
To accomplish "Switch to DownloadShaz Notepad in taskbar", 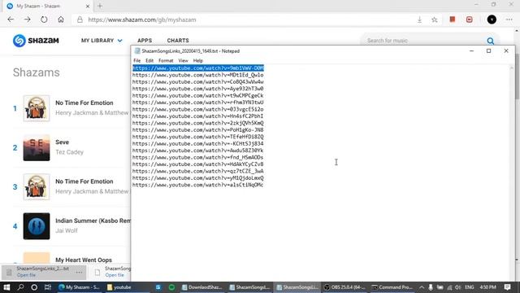I will pos(201,287).
